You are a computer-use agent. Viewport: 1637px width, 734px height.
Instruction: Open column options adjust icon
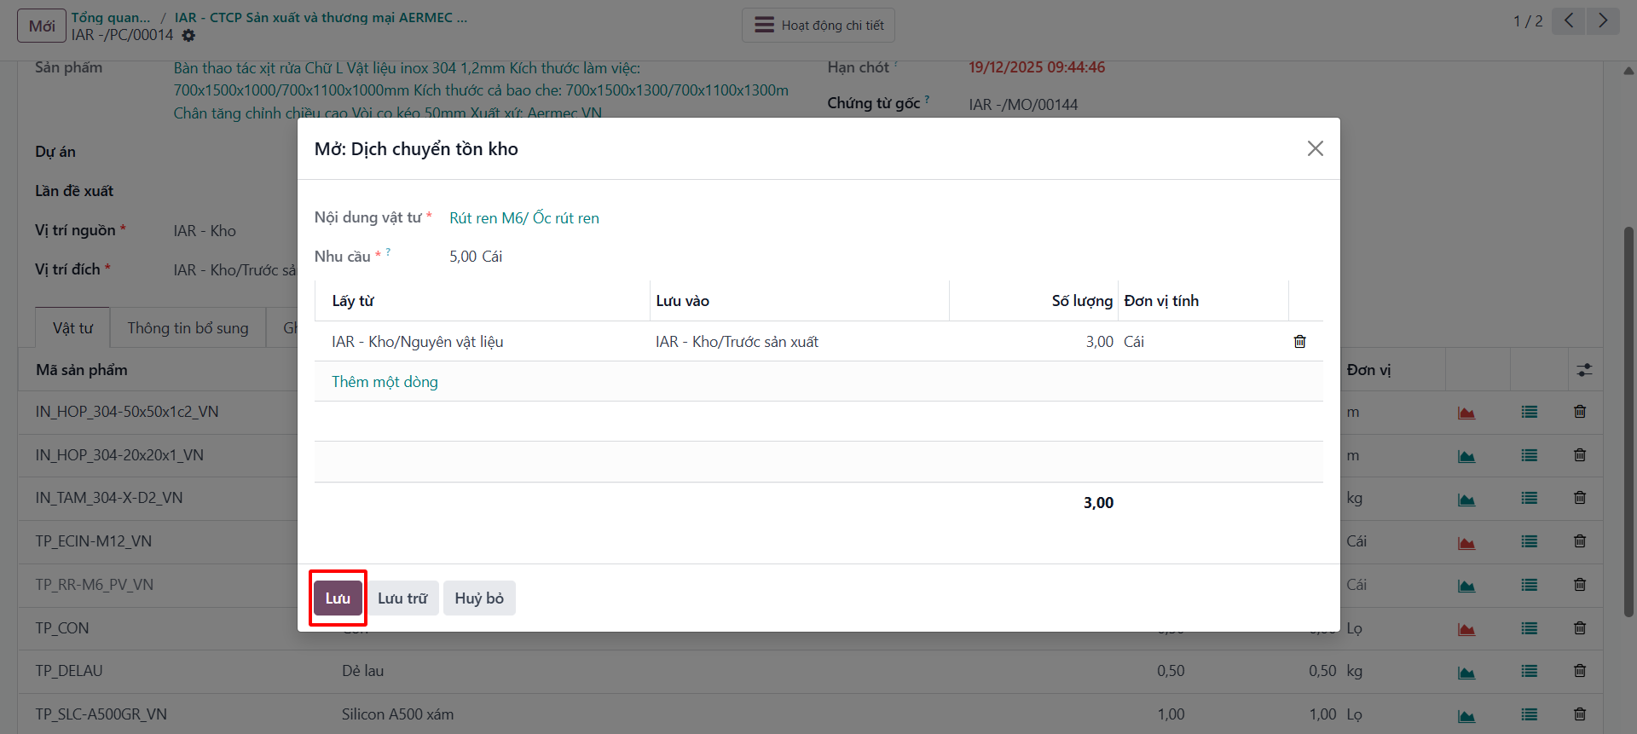[x=1584, y=370]
